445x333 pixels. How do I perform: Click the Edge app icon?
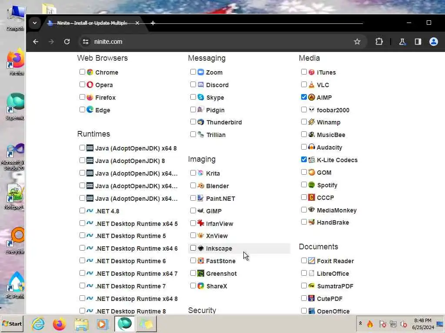click(90, 110)
